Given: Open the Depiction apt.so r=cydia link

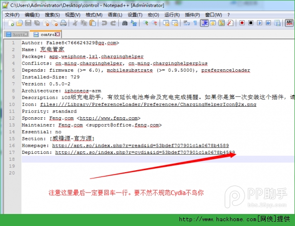Looking at the screenshot, I should pos(145,152).
